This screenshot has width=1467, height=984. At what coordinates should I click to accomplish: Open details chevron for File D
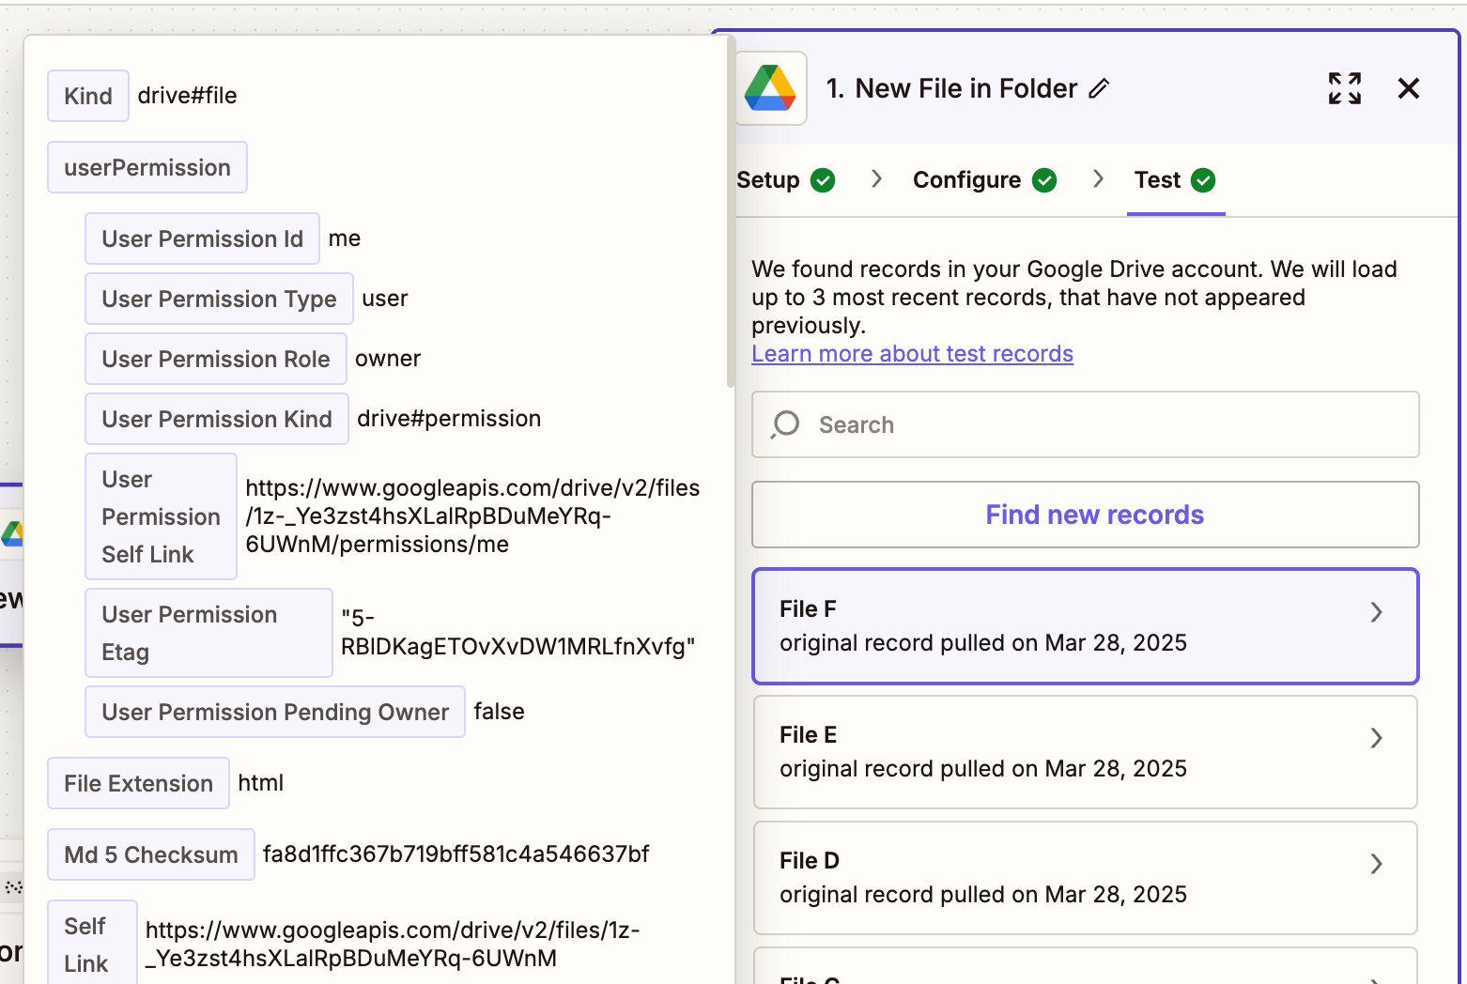1377,864
